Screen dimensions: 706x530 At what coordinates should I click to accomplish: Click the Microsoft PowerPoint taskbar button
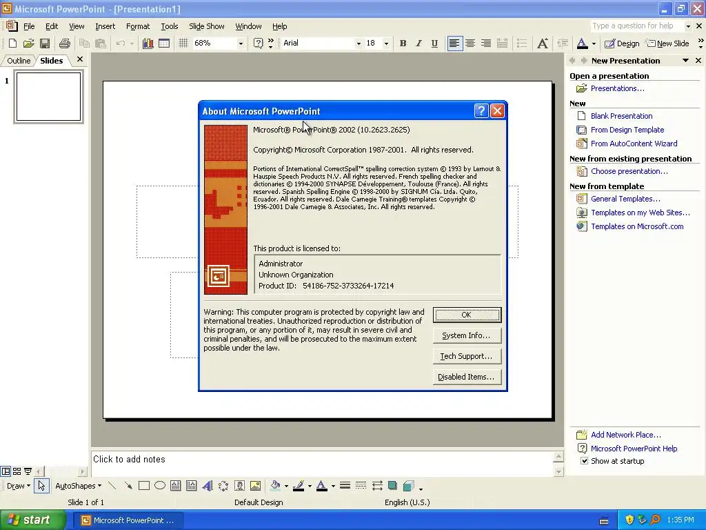pyautogui.click(x=128, y=520)
